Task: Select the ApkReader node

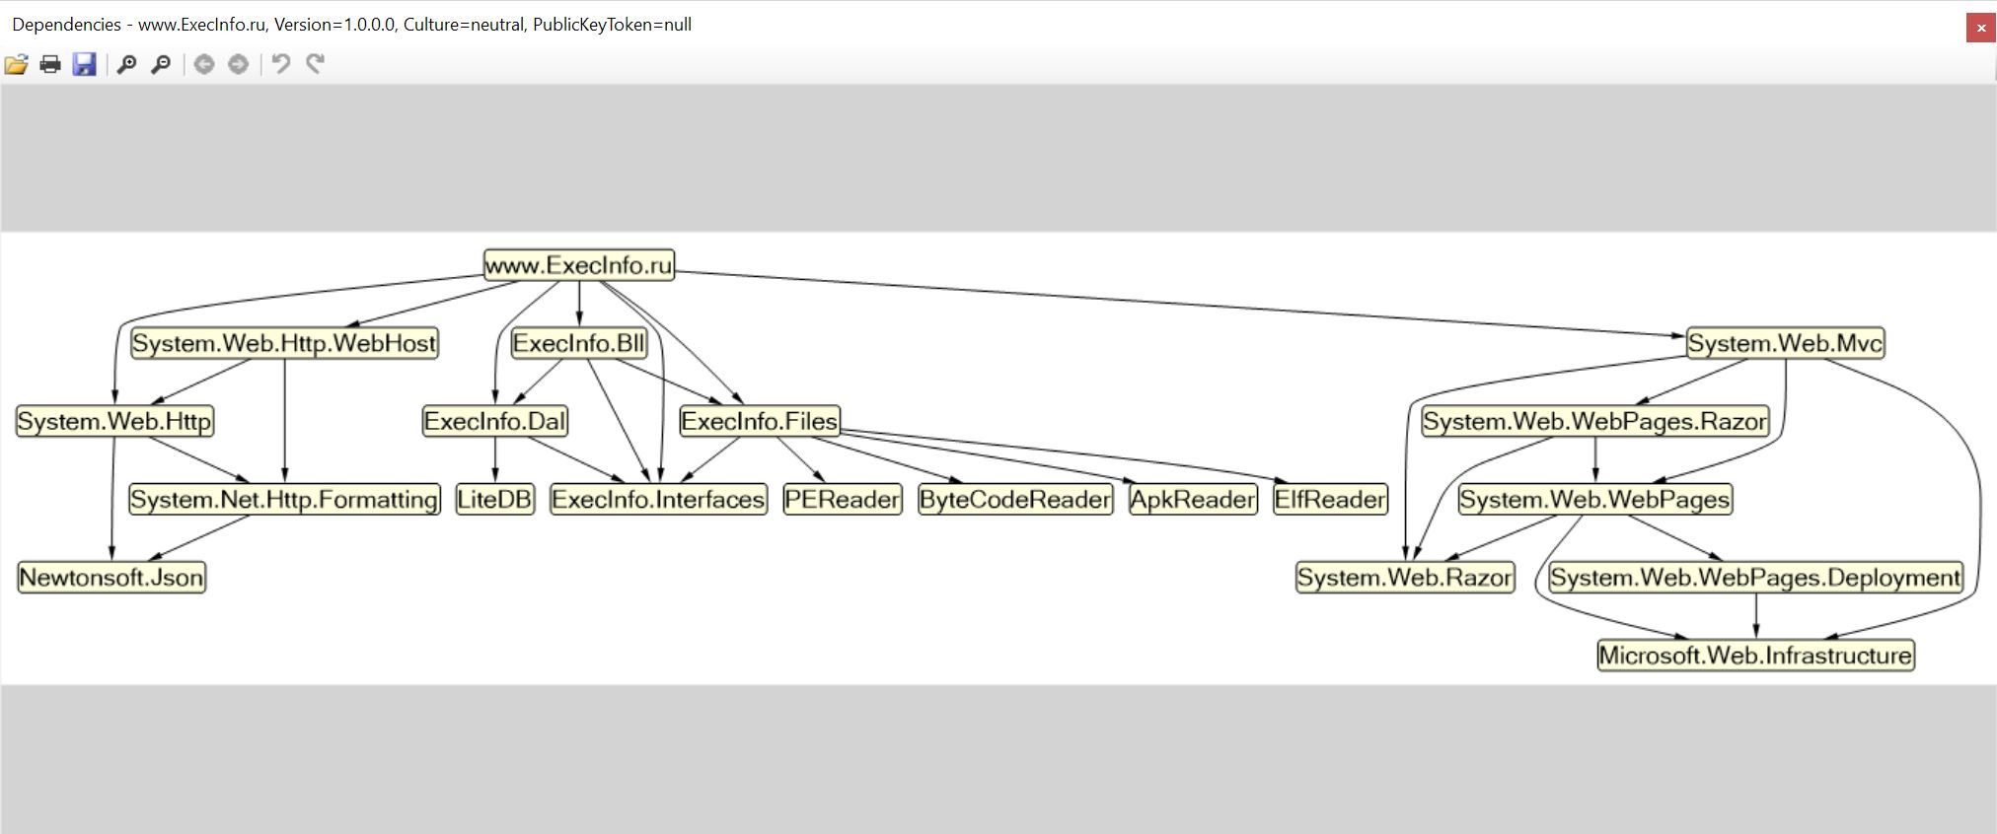Action: [x=1193, y=499]
